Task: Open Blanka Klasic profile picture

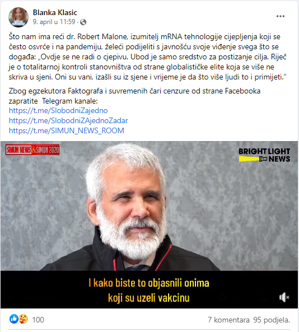Action: pos(18,17)
